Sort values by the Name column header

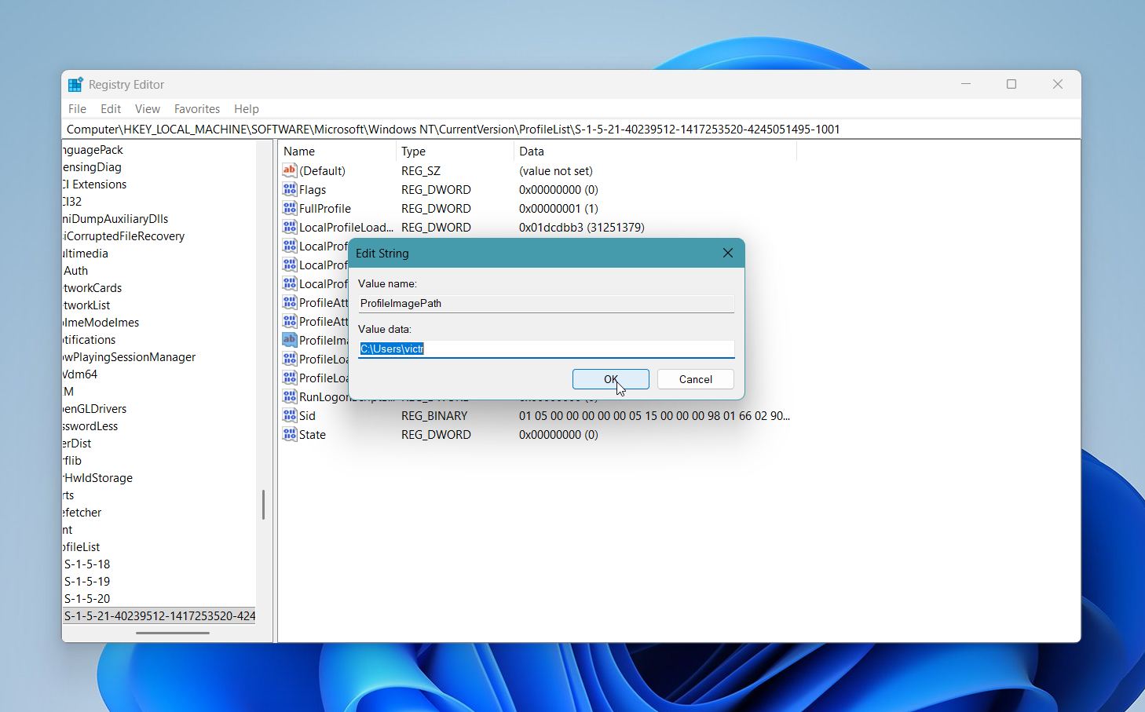pos(337,152)
